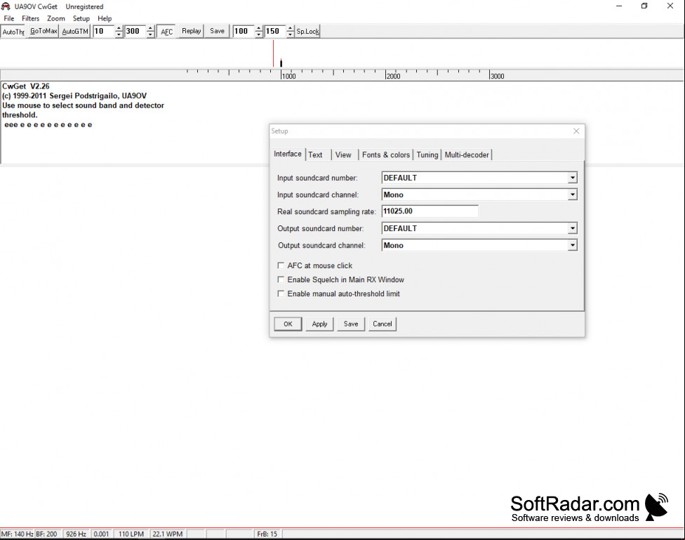
Task: Click the 0.001 status bar value
Action: pyautogui.click(x=101, y=534)
